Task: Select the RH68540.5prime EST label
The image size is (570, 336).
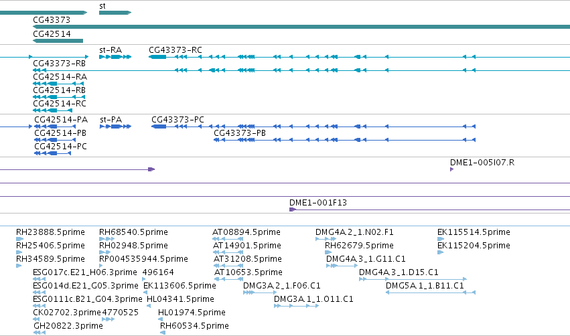Action: [133, 232]
